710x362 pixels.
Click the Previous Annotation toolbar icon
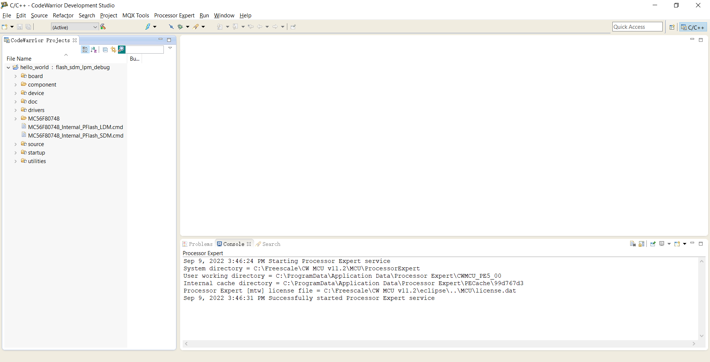click(x=235, y=27)
